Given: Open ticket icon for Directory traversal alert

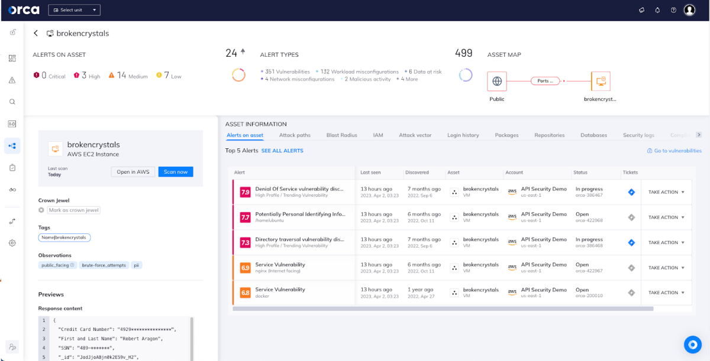Looking at the screenshot, I should 631,242.
